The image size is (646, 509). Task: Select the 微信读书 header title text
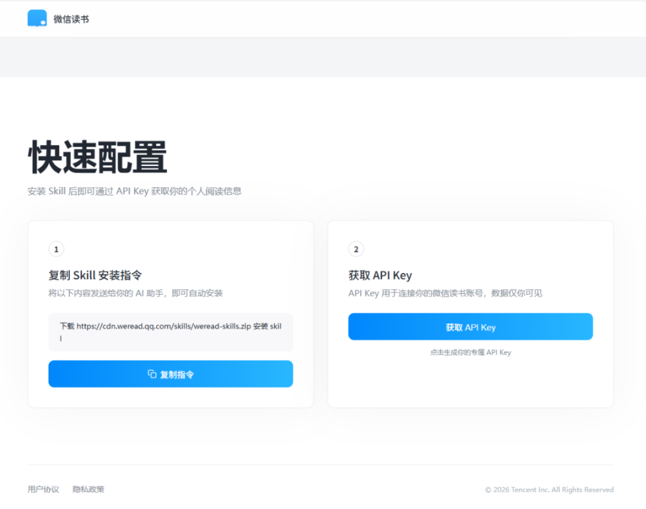pyautogui.click(x=71, y=19)
